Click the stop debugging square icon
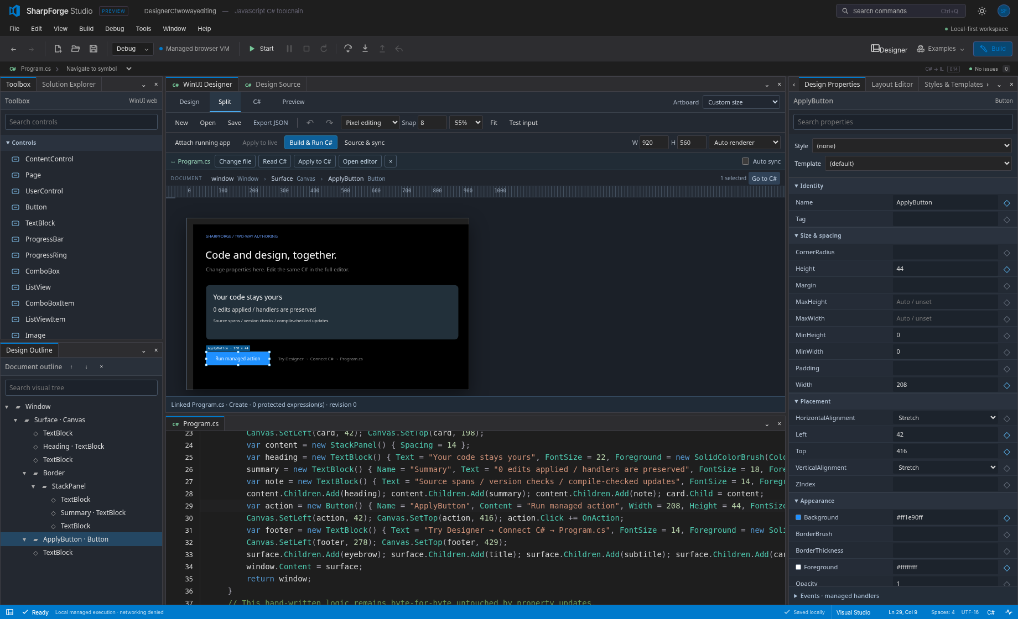The image size is (1018, 619). 307,49
